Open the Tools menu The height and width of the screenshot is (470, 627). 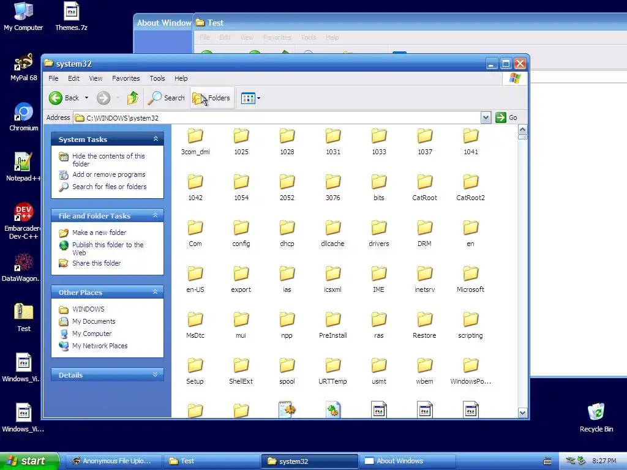[x=157, y=78]
